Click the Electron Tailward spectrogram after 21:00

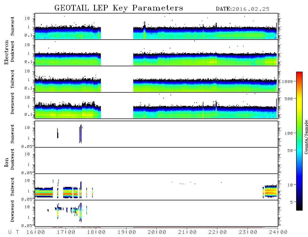(232, 85)
